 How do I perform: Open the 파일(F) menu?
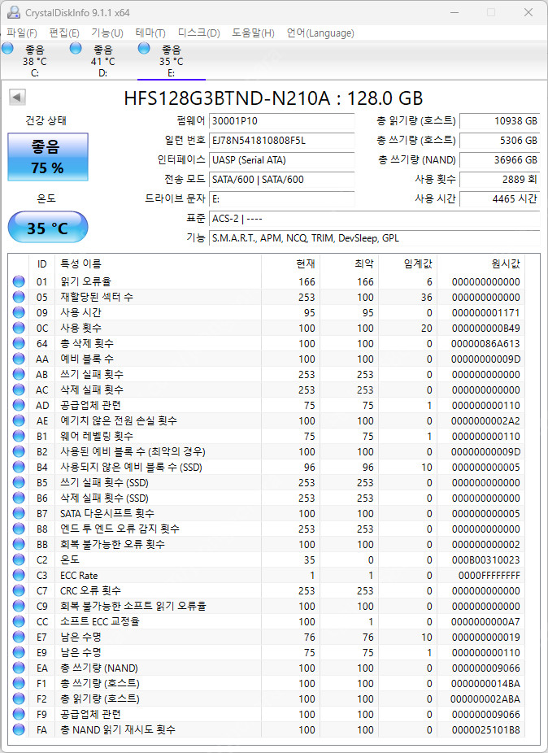click(22, 33)
